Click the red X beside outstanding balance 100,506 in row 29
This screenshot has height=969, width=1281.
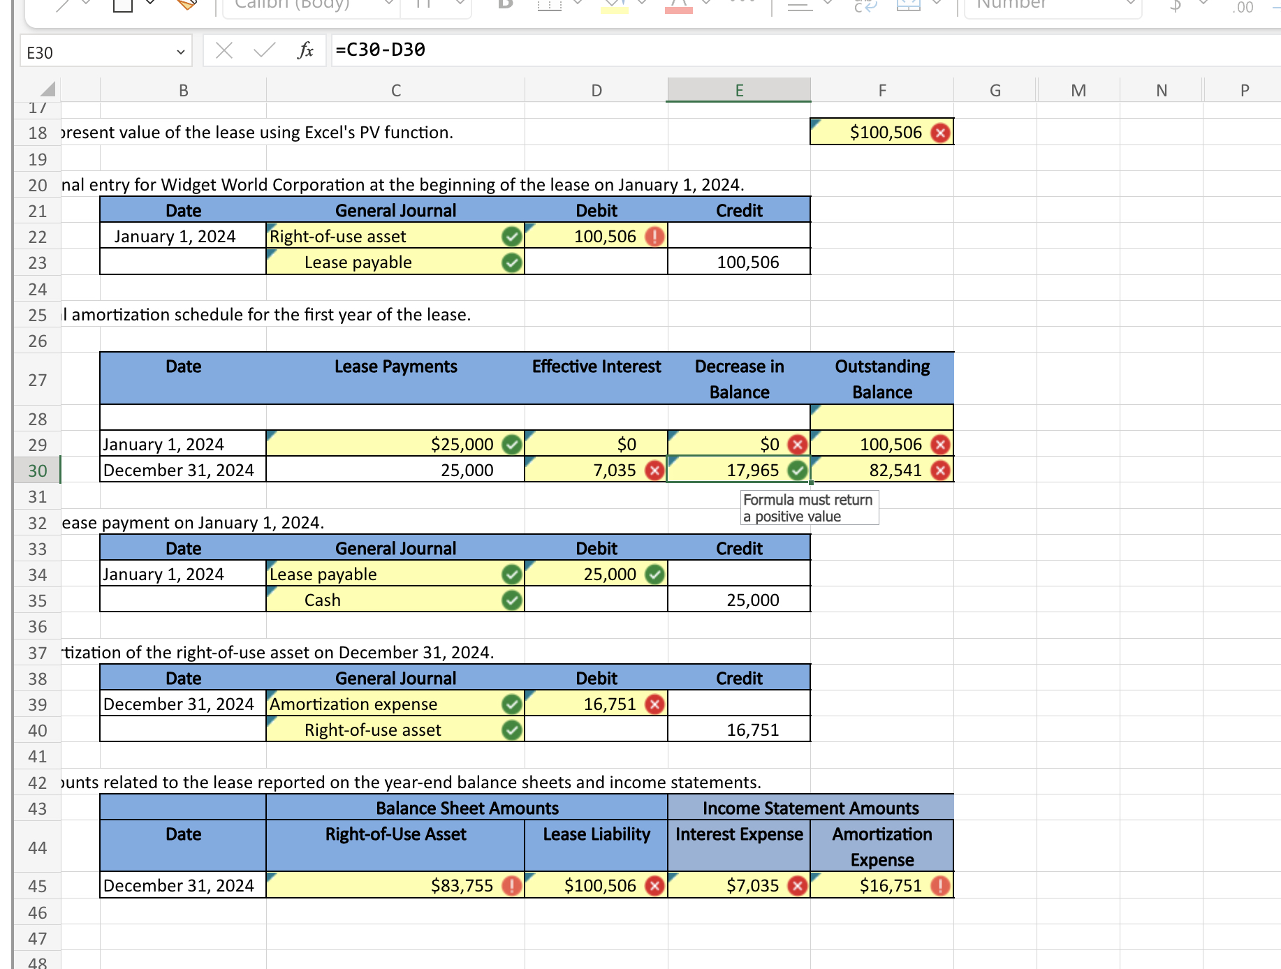coord(941,444)
